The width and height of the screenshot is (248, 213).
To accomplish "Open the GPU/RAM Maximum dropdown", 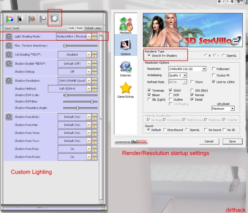I will pyautogui.click(x=223, y=109).
